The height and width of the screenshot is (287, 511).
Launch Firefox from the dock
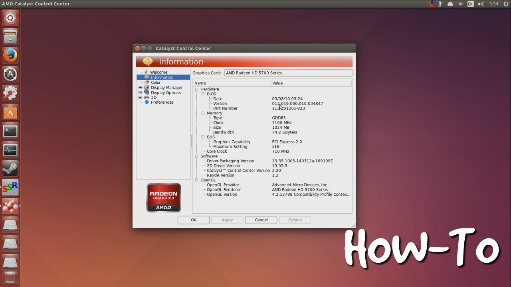click(x=10, y=55)
